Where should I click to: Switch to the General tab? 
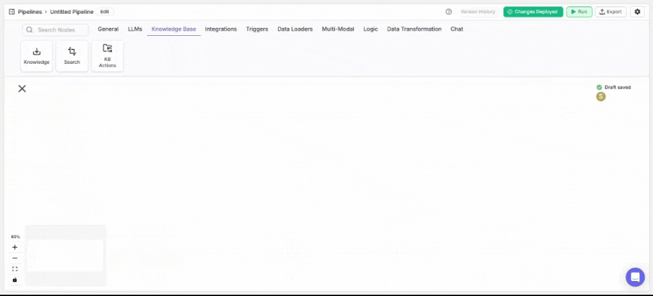108,29
